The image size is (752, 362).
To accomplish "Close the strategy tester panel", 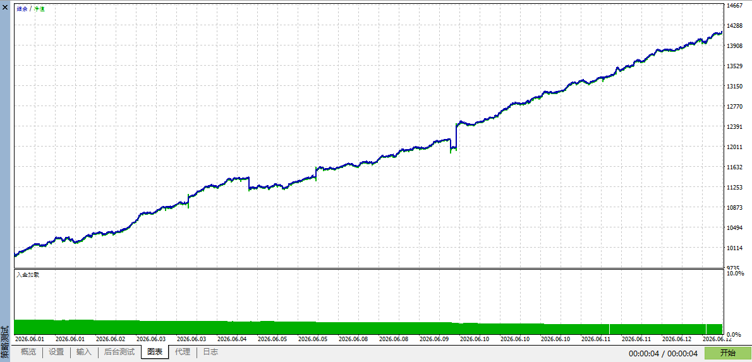I will pos(5,8).
